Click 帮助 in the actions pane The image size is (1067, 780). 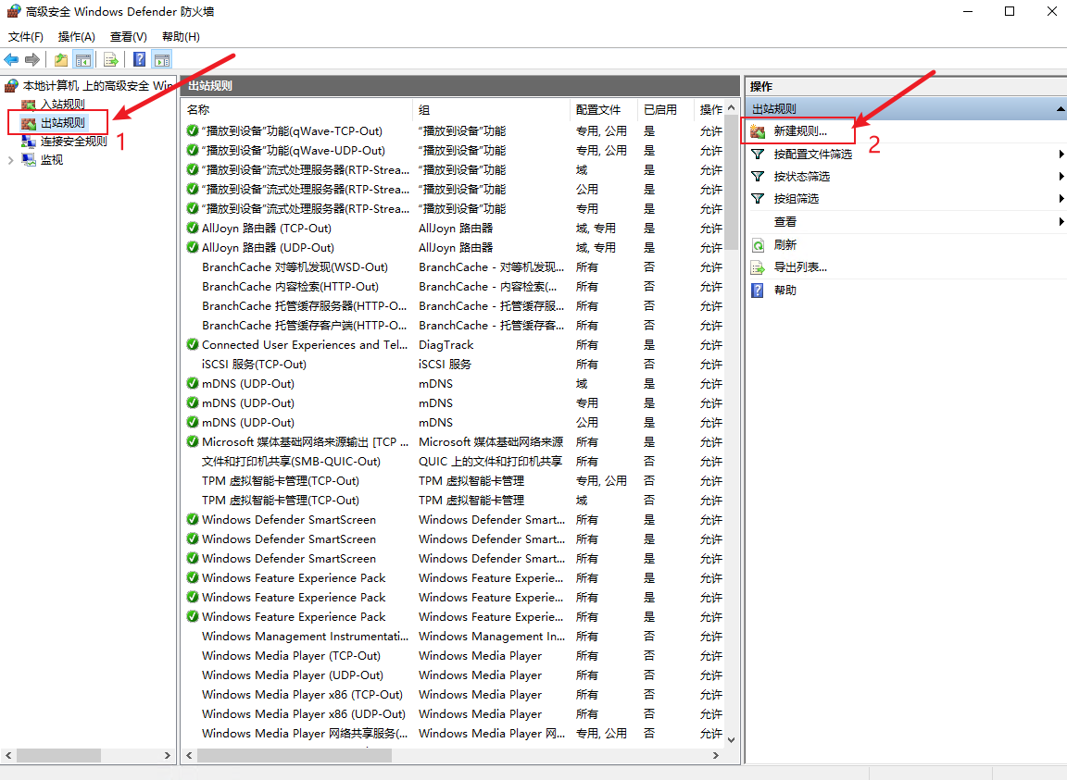(x=785, y=291)
